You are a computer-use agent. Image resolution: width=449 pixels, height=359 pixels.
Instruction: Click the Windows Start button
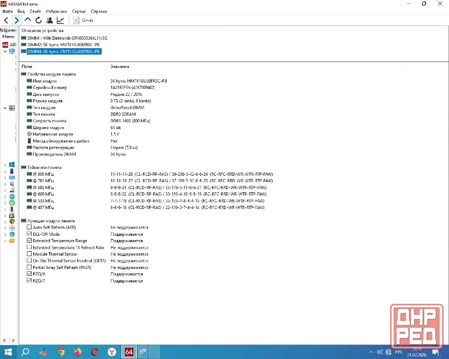point(8,352)
